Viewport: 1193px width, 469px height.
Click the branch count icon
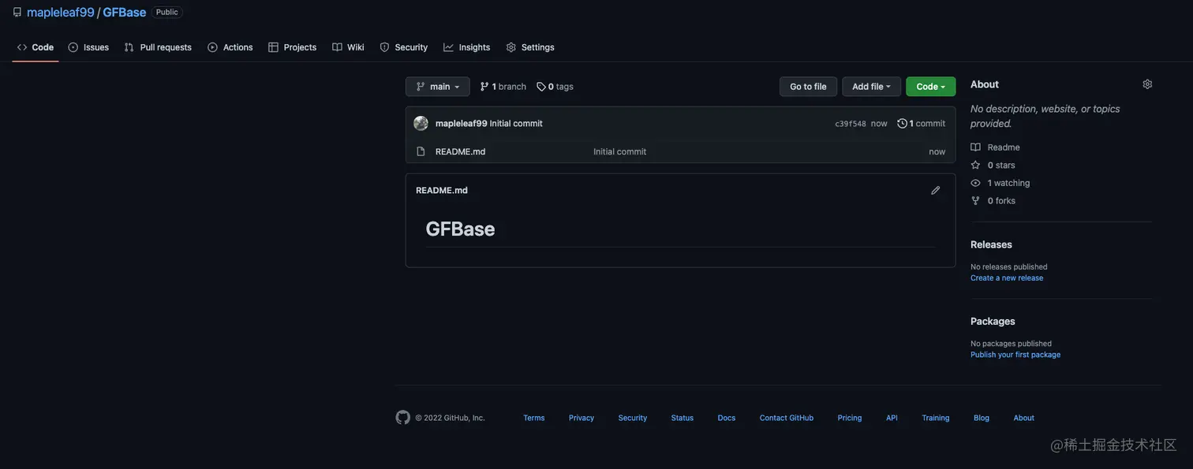[484, 87]
